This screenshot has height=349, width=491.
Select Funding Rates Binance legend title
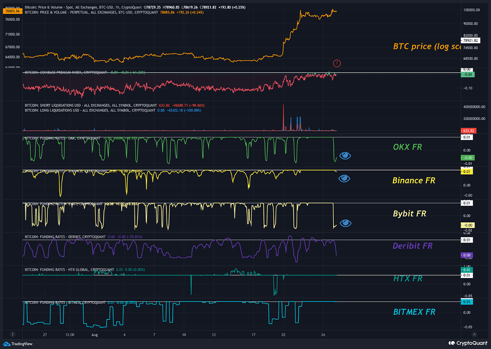66,171
